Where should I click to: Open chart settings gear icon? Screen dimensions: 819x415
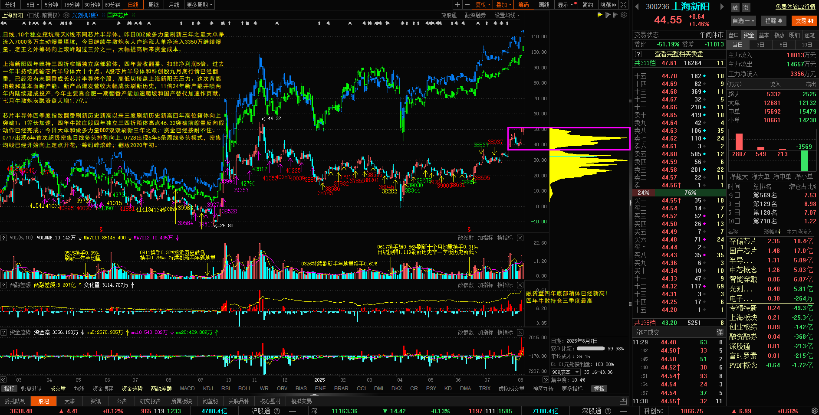624,15
